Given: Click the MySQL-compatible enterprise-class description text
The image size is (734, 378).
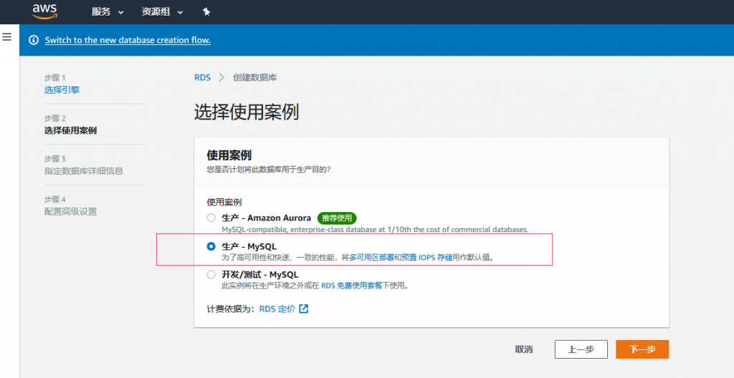Looking at the screenshot, I should point(374,229).
